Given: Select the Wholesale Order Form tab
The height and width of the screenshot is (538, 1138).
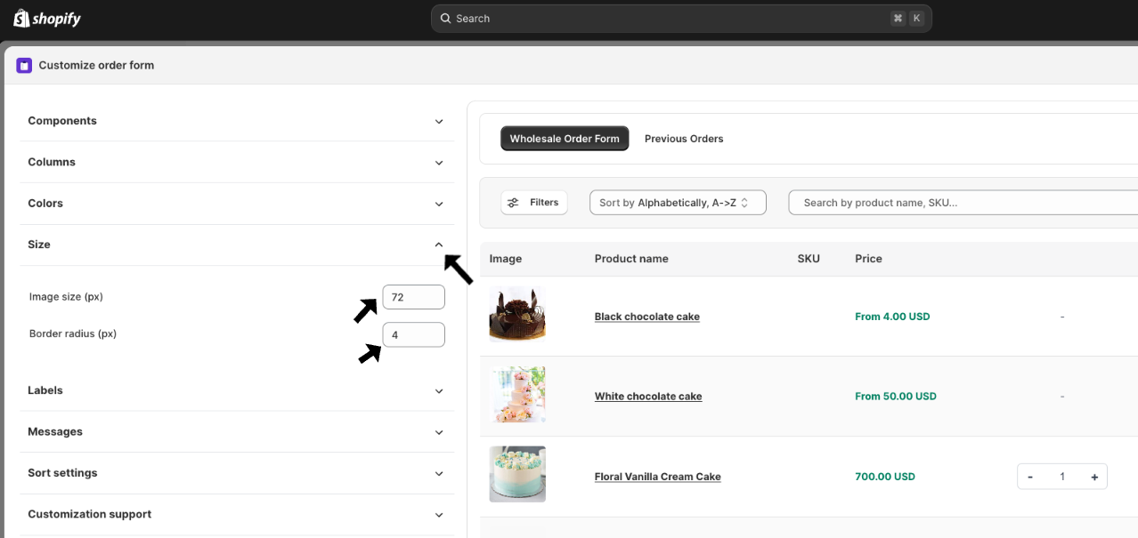Looking at the screenshot, I should pos(565,139).
